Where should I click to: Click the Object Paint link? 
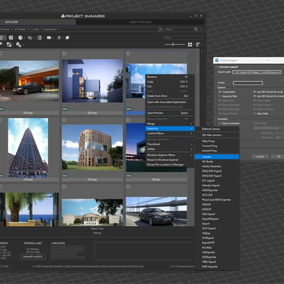(x=97, y=229)
